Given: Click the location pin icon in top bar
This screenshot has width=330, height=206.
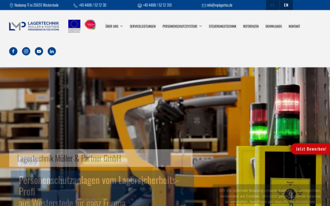Looking at the screenshot, I should pos(12,5).
